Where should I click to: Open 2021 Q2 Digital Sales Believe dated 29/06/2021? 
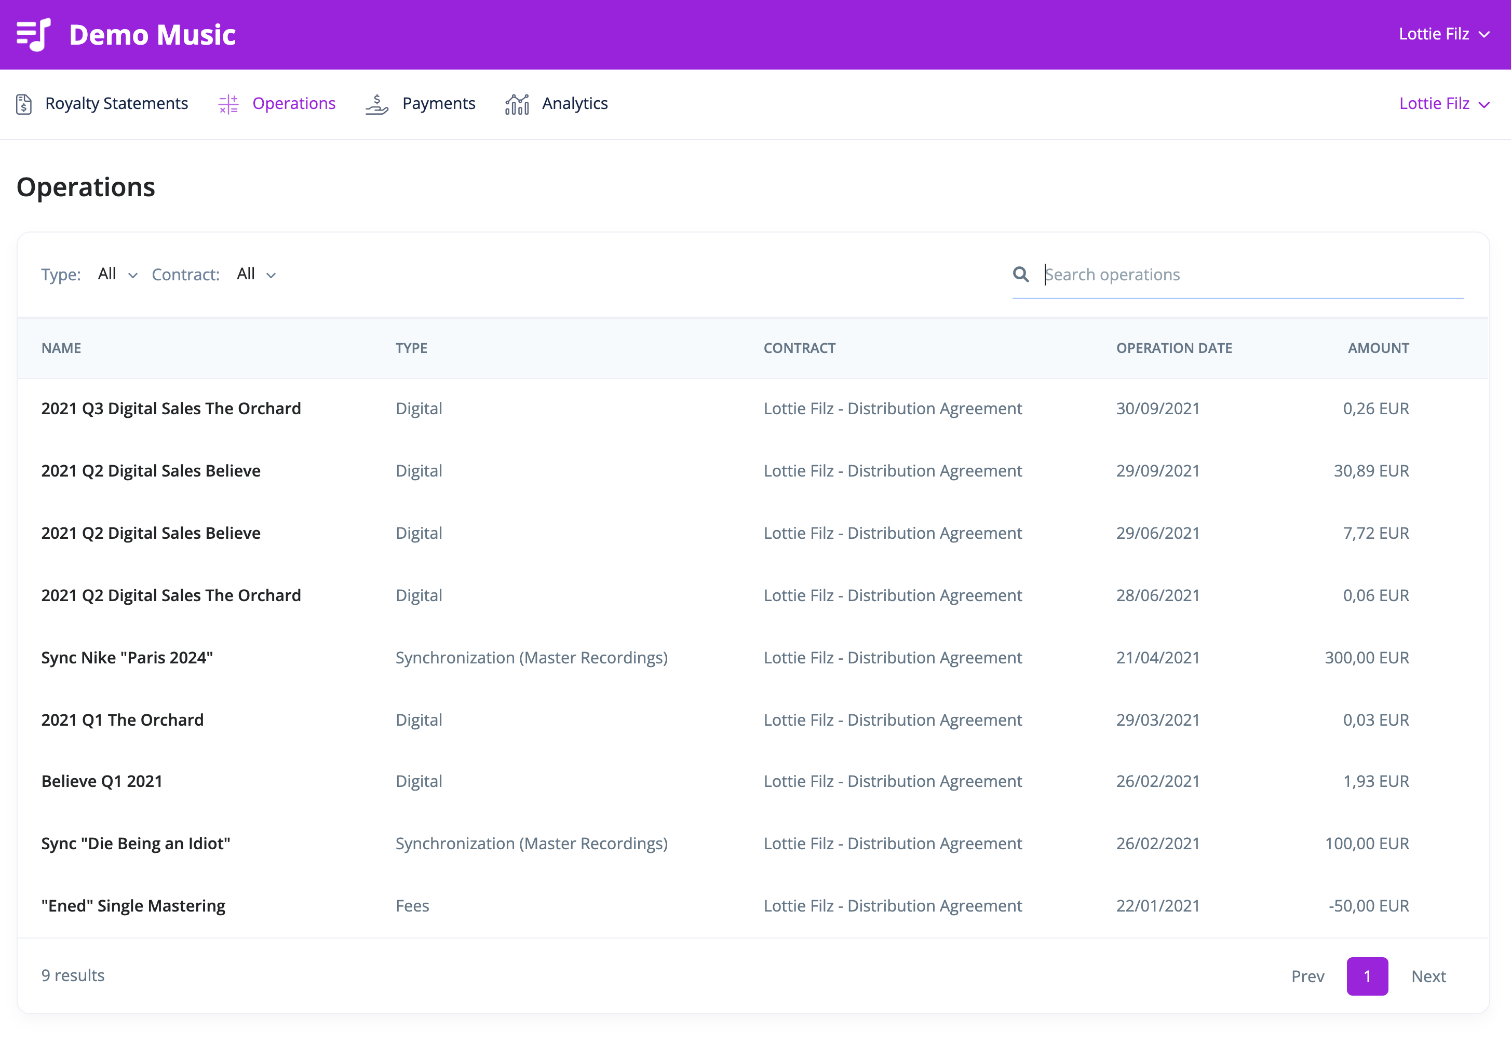(x=753, y=533)
